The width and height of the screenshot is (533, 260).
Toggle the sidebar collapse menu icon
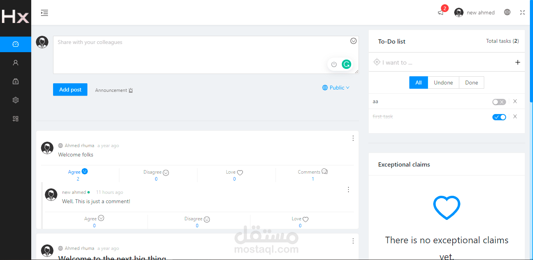click(x=44, y=13)
